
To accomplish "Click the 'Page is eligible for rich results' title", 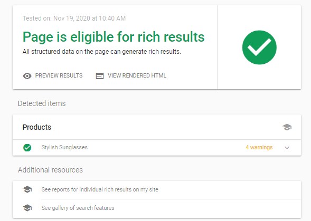I will [114, 37].
